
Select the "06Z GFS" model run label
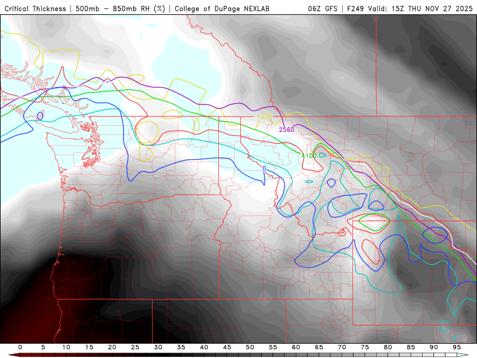(x=323, y=8)
